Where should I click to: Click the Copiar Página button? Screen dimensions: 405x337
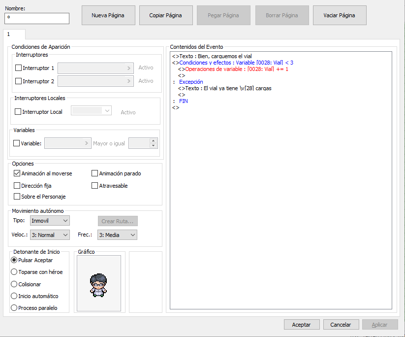click(x=166, y=15)
